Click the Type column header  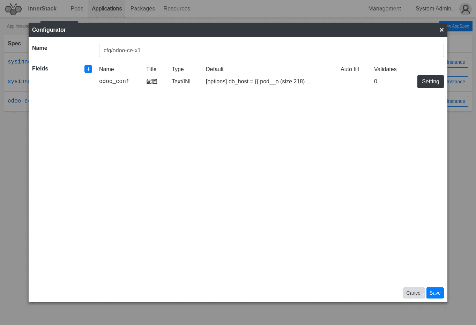click(178, 69)
